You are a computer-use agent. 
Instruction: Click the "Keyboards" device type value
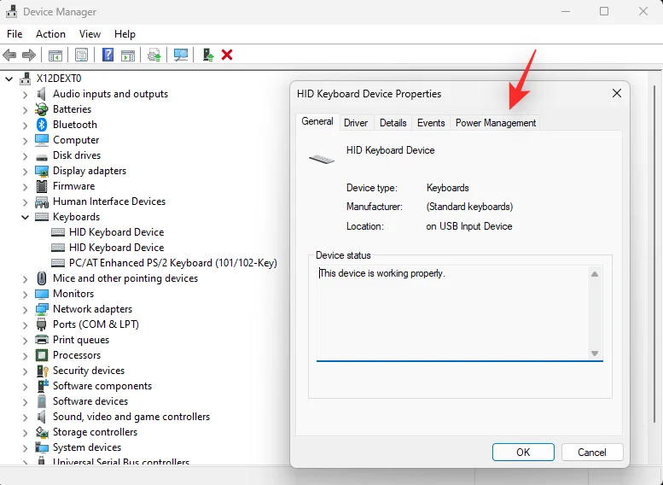(x=447, y=188)
